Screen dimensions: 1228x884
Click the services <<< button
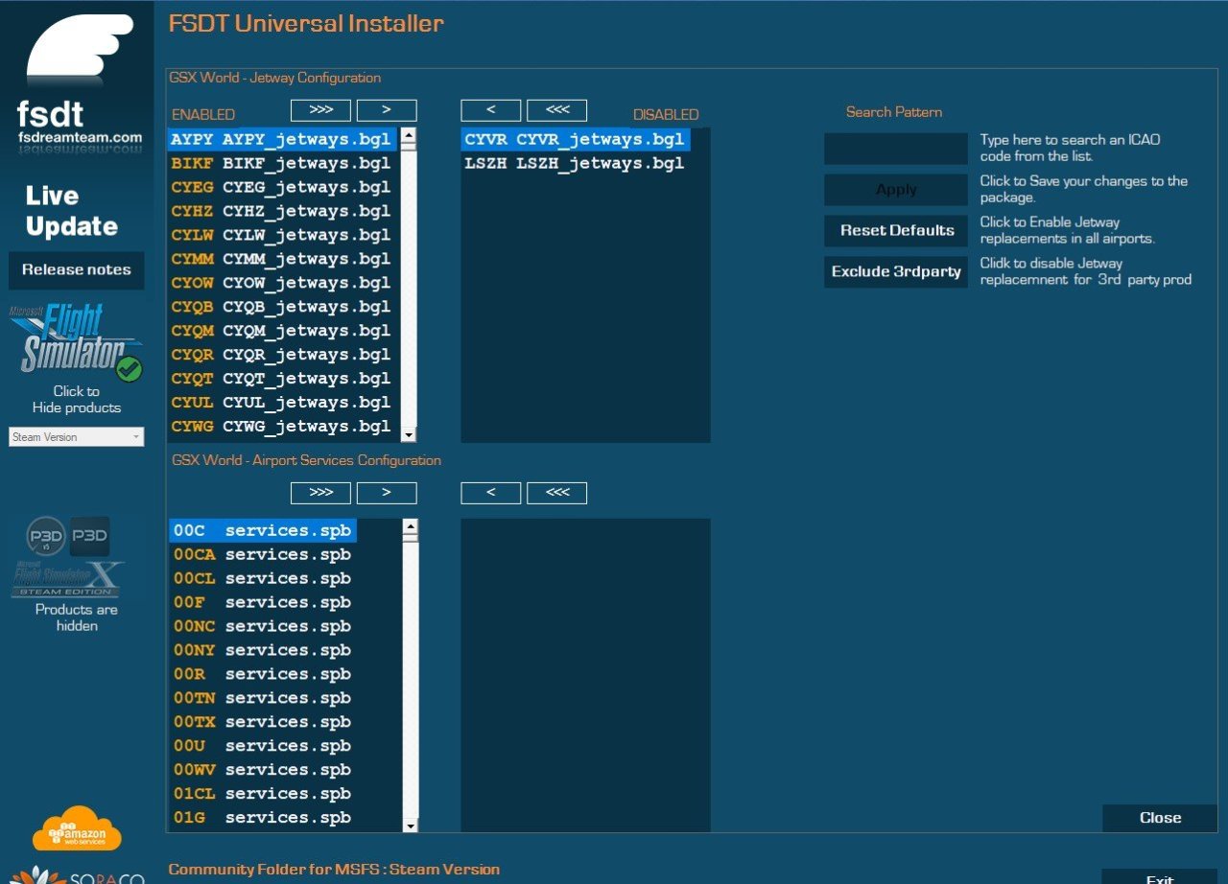[557, 493]
